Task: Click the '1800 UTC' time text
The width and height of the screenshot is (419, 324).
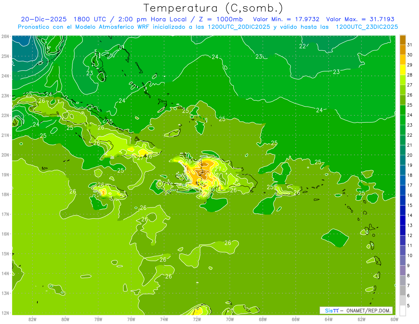Action: tap(90, 19)
